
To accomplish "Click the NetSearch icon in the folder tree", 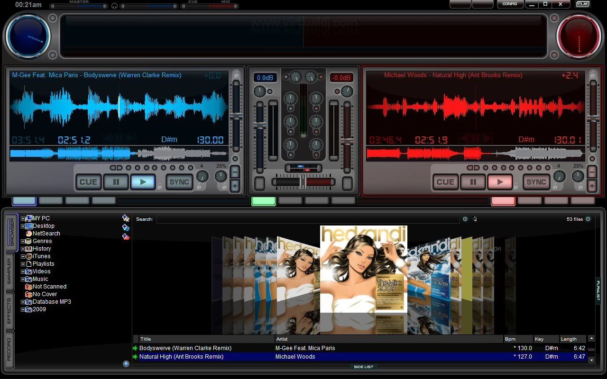I will point(29,234).
